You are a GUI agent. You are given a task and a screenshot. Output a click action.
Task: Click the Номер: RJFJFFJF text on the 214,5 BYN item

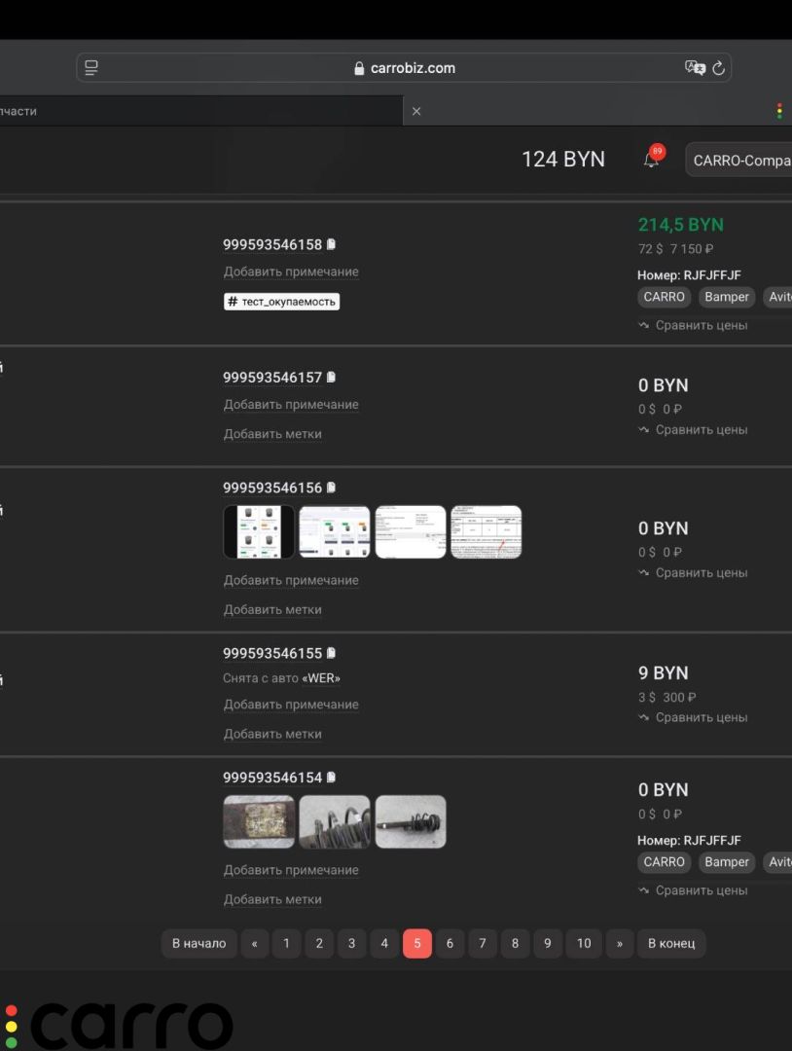click(689, 275)
